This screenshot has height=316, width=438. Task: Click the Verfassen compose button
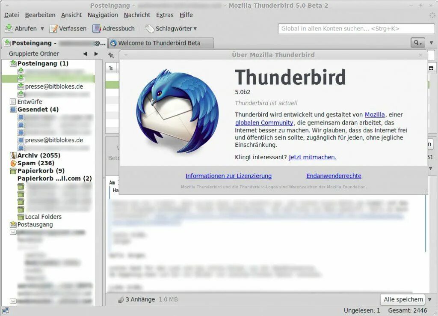pos(68,29)
